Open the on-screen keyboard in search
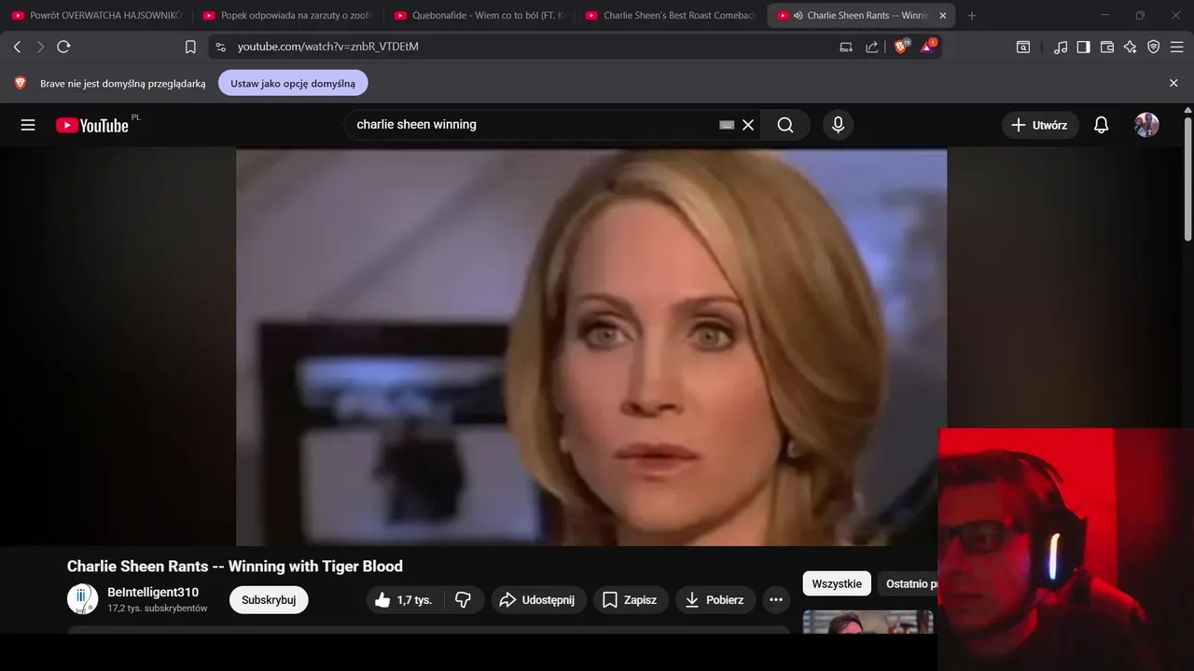Image resolution: width=1194 pixels, height=671 pixels. (727, 125)
